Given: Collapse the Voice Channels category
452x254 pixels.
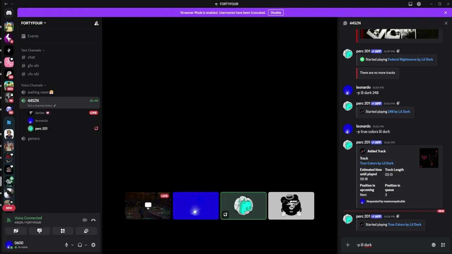Looking at the screenshot, I should click(34, 85).
